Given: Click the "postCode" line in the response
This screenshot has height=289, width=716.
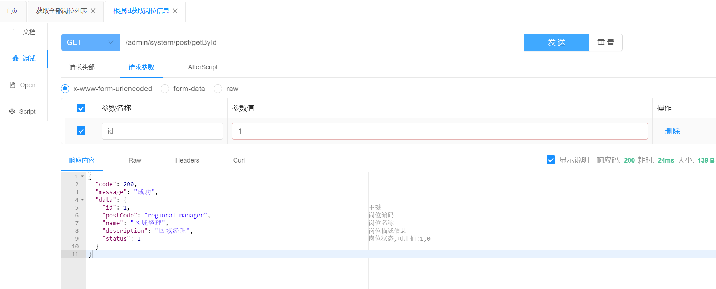Looking at the screenshot, I should 156,215.
